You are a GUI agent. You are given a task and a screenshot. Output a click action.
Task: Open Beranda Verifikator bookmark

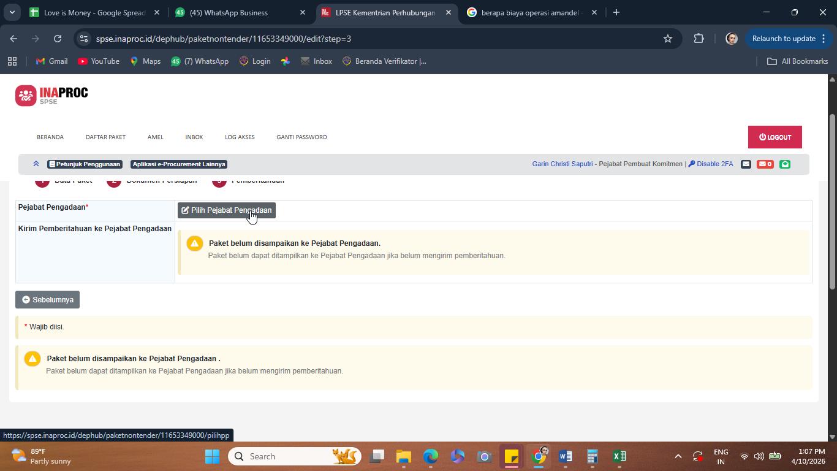point(384,61)
